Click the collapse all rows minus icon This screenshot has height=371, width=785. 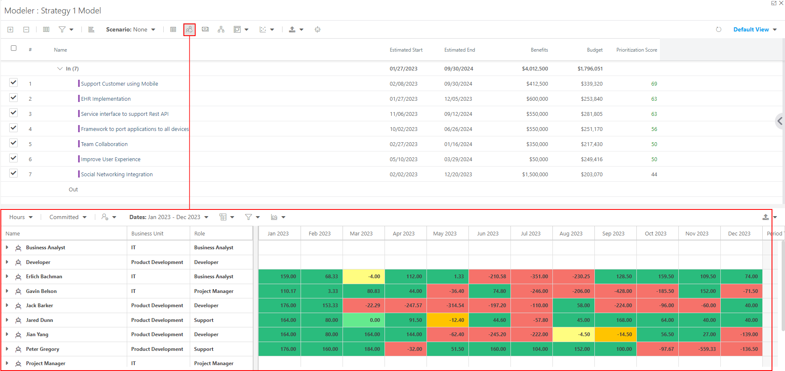[x=26, y=29]
